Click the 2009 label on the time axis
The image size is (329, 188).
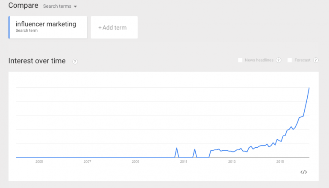(135, 161)
